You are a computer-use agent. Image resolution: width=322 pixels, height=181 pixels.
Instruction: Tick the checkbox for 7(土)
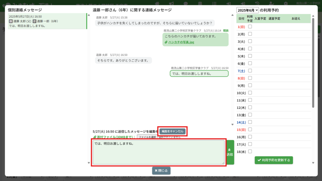250,71
